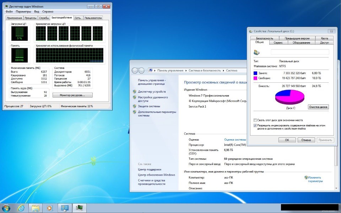Click the shield icon beside Настройка удаленного доступа
Viewport: 341px width, 213px height.
[134, 97]
